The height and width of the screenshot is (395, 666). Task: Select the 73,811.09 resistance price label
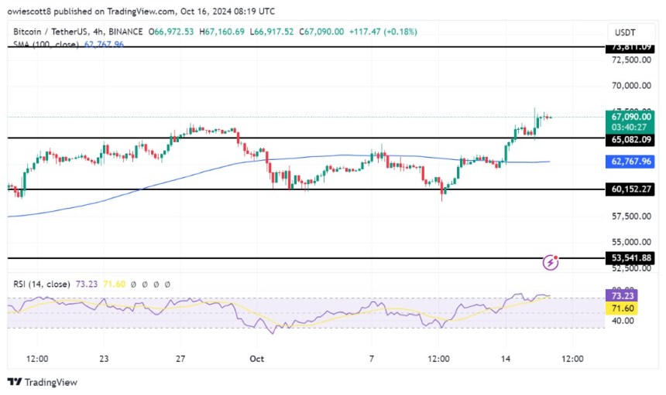(630, 47)
